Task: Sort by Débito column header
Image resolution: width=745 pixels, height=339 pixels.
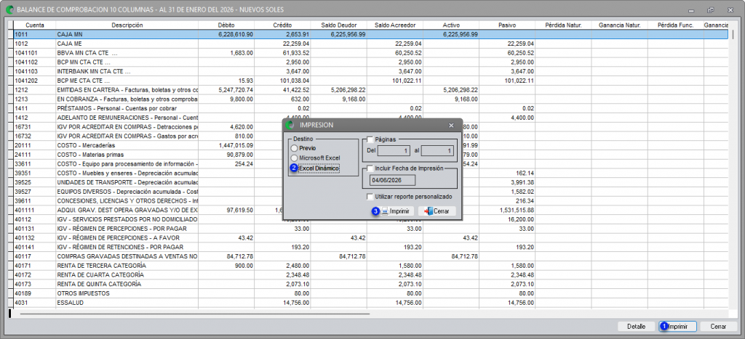Action: pyautogui.click(x=226, y=25)
